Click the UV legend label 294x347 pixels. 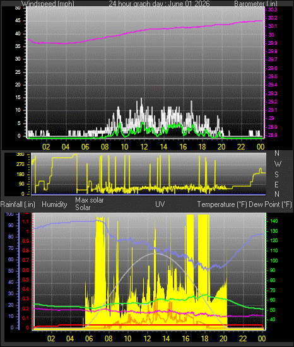(x=160, y=204)
